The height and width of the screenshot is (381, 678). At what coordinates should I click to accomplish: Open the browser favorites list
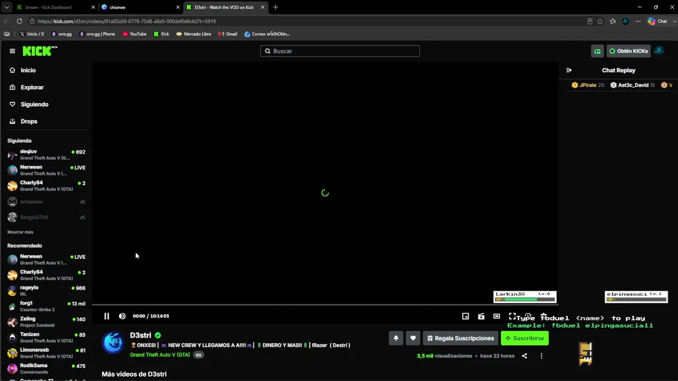613,21
